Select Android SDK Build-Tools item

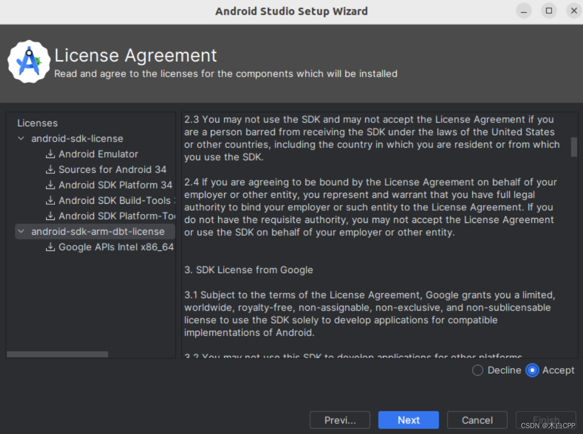[x=117, y=200]
